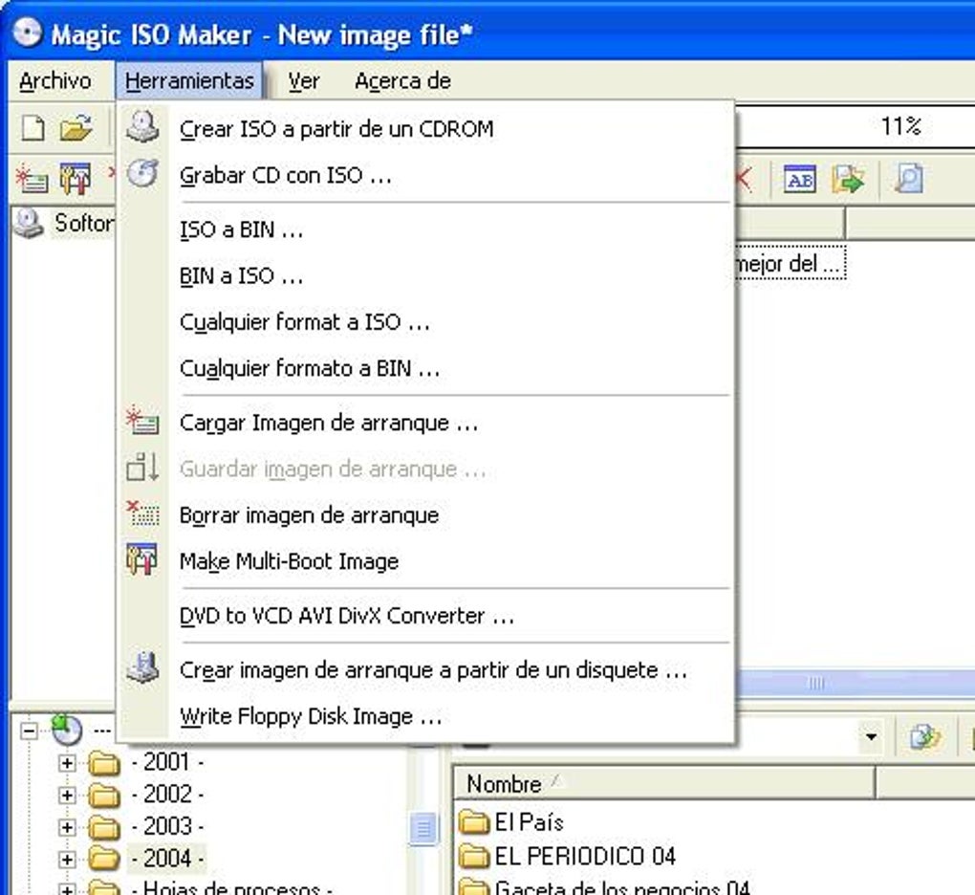Select the - 2004 - folder
The height and width of the screenshot is (895, 975).
coord(167,859)
